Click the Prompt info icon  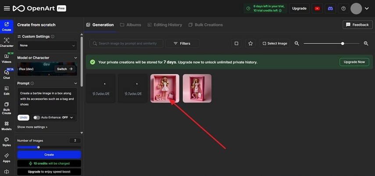[x=32, y=83]
